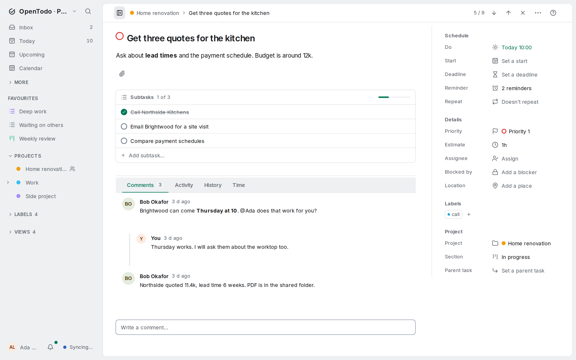Switch to the Activity tab
The width and height of the screenshot is (576, 360).
pos(184,185)
